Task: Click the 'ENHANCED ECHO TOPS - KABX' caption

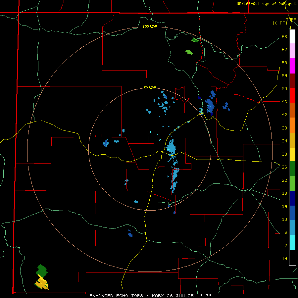Action: [x=127, y=296]
